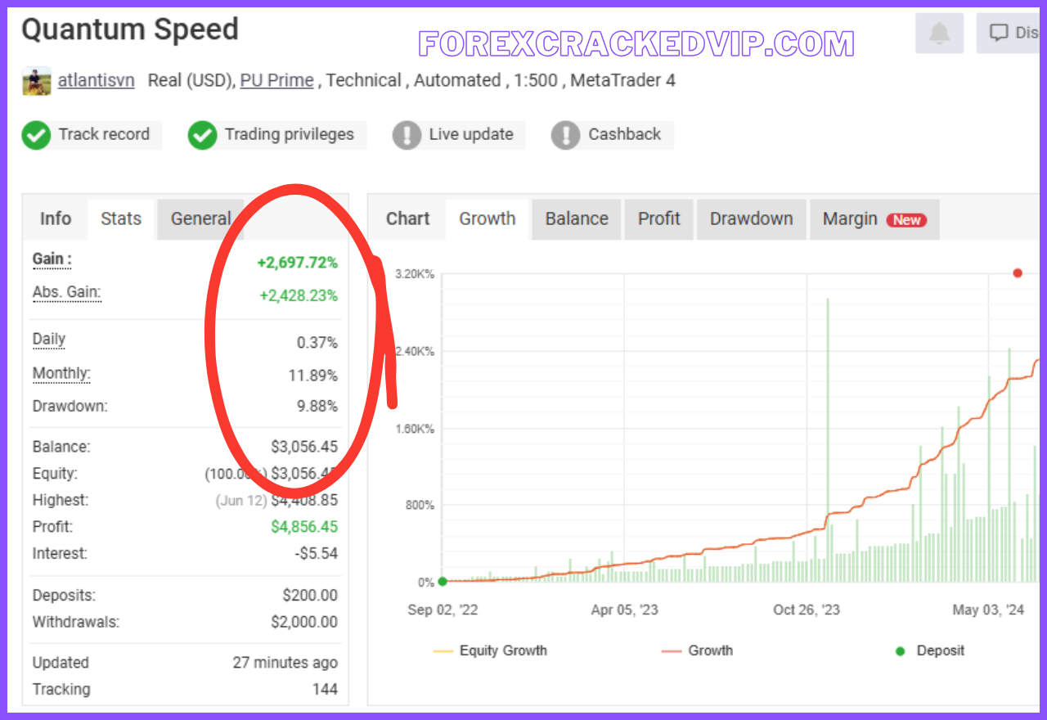Click the Trading privileges green check icon

click(x=202, y=135)
